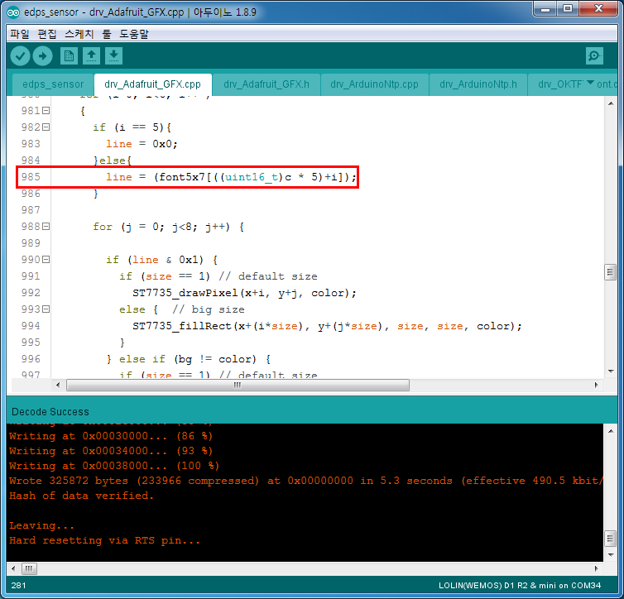Click the Upload arrow toolbar icon
This screenshot has width=624, height=599.
(42, 55)
